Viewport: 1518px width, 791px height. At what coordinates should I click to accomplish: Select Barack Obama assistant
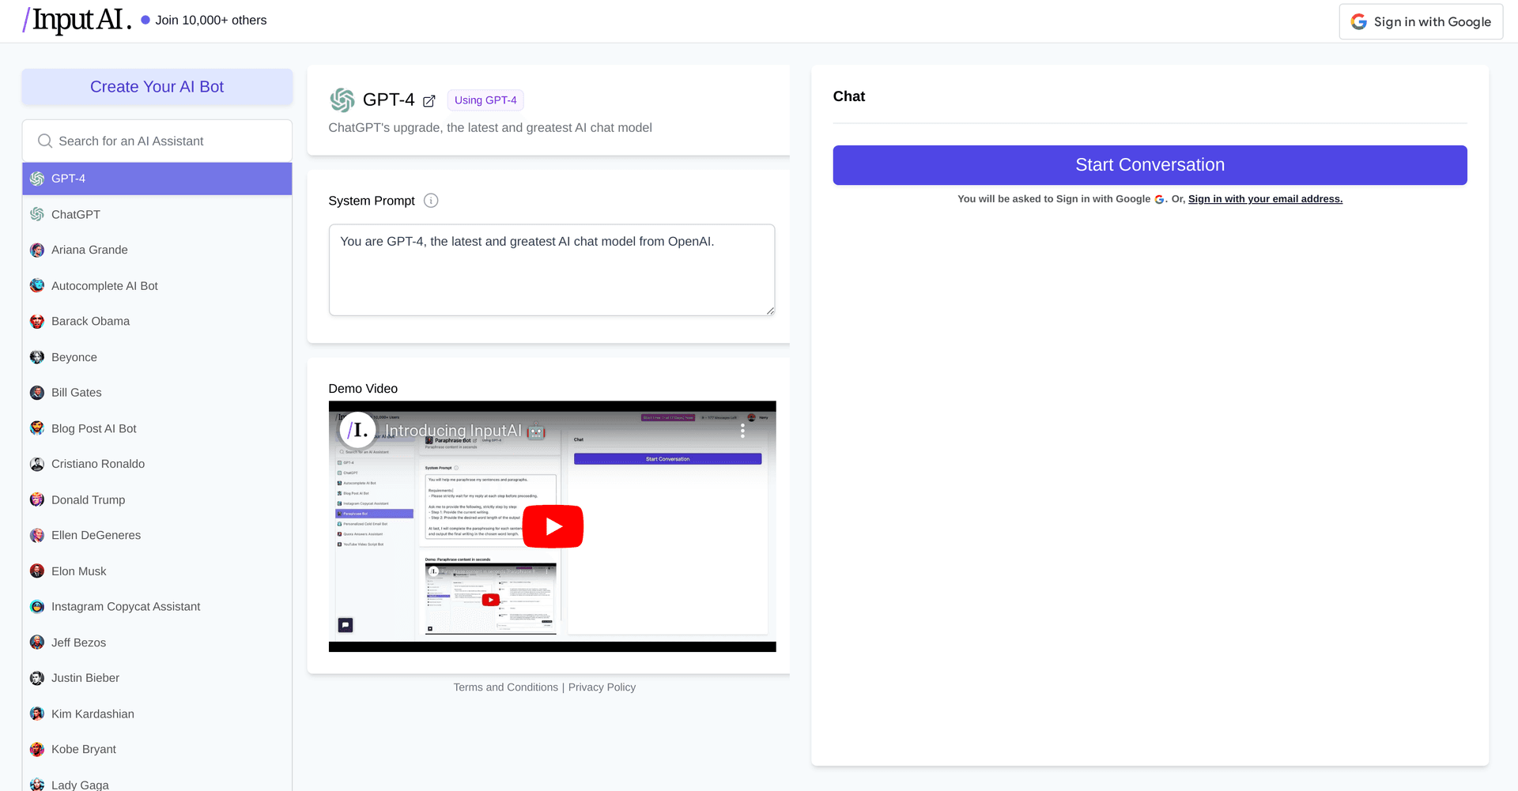[x=157, y=322]
